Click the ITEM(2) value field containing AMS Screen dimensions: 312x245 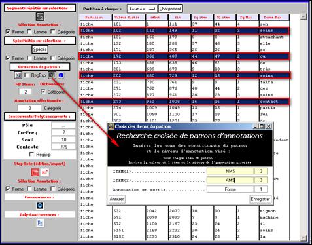[230, 180]
